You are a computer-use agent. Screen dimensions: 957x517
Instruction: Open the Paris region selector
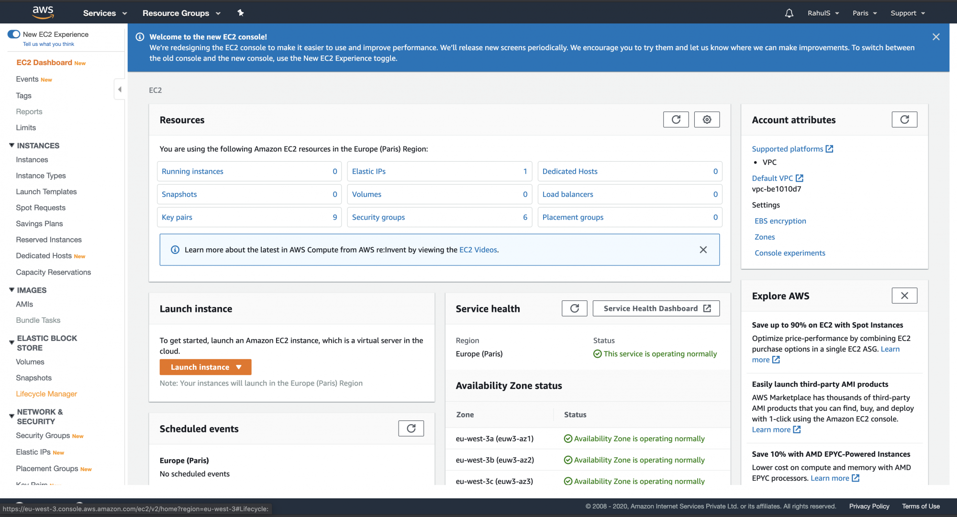click(864, 13)
